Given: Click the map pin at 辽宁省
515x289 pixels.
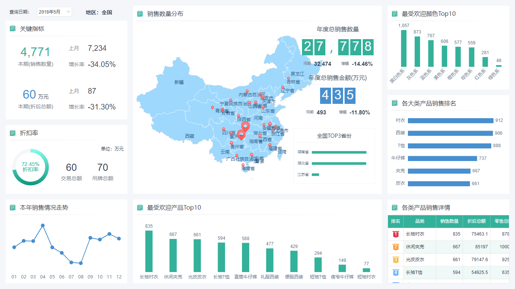Looking at the screenshot, I should (x=282, y=87).
